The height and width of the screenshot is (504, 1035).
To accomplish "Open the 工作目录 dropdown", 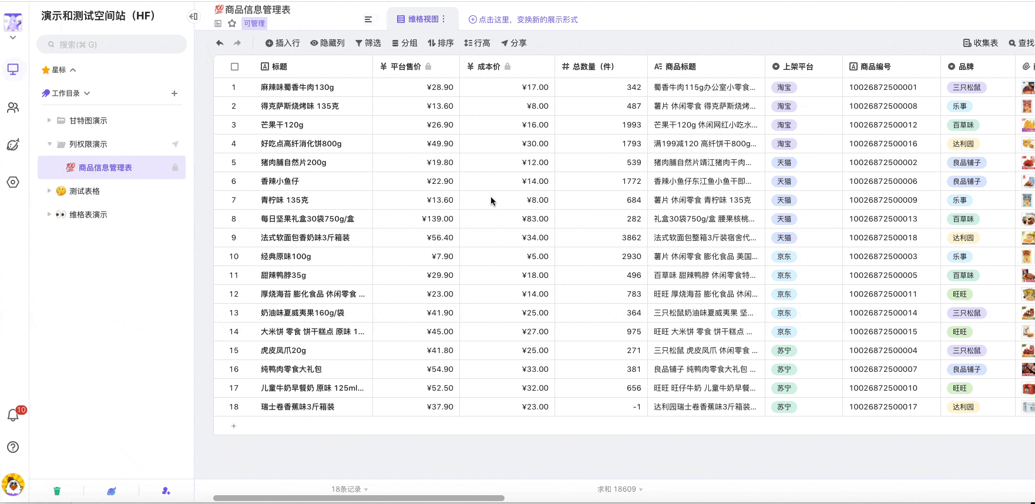I will pos(87,93).
